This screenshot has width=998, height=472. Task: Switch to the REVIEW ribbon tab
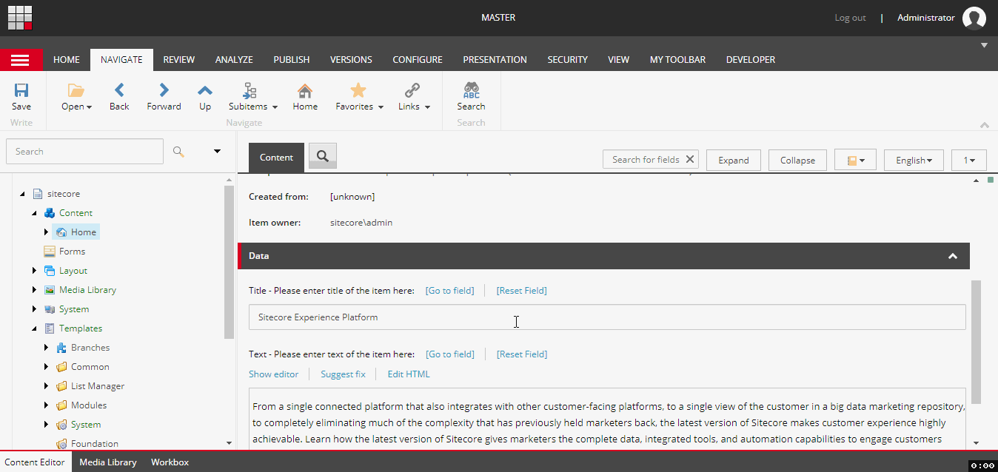(179, 60)
